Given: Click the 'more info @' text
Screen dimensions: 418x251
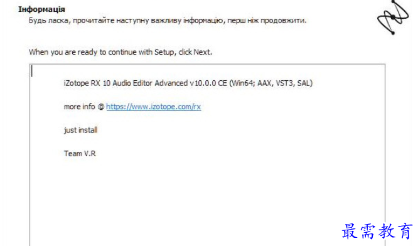Looking at the screenshot, I should [84, 107].
